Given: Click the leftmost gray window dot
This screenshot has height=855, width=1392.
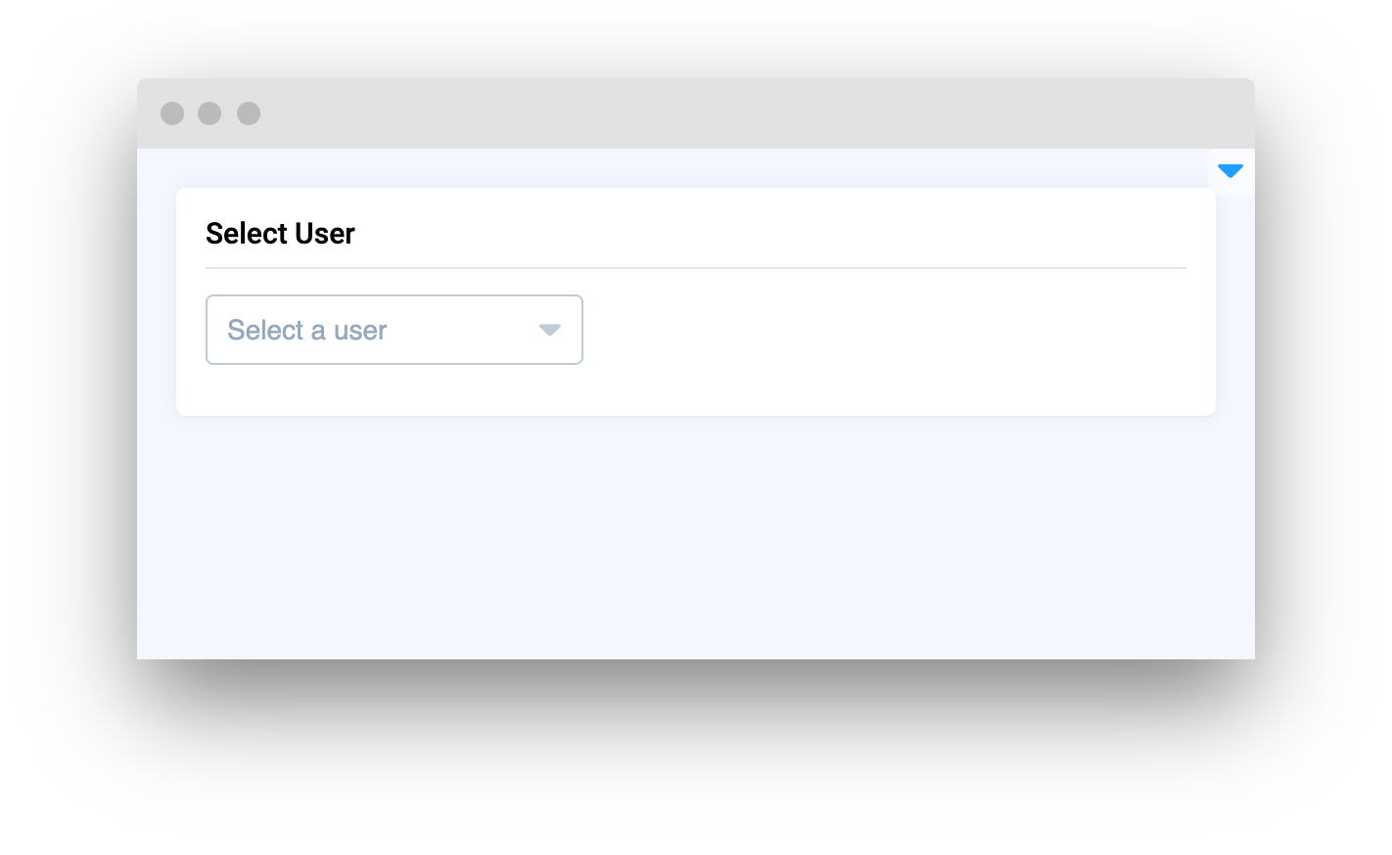Looking at the screenshot, I should point(172,113).
